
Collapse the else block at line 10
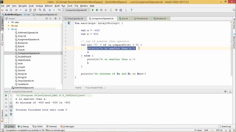coord(74,56)
